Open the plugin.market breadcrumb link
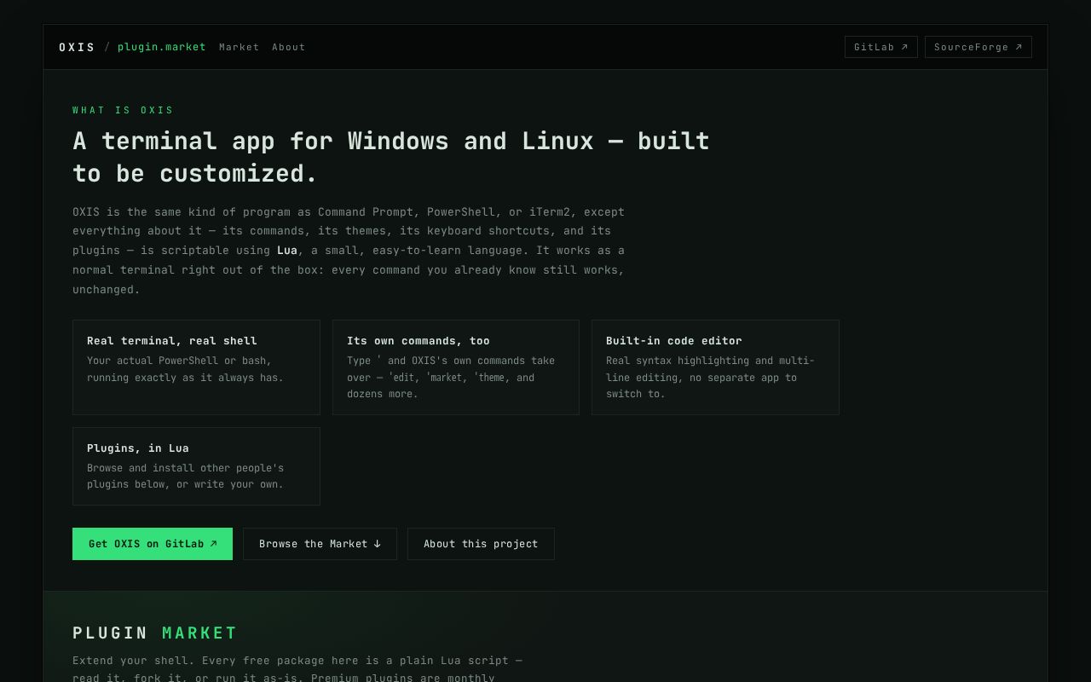 [x=162, y=47]
